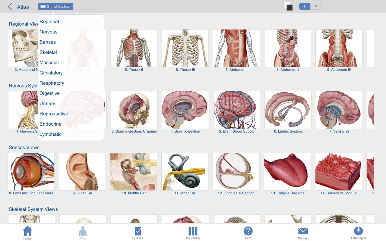Viewport: 386px width, 241px height.
Task: Open the 4. Brain X-Section view
Action: [x=185, y=110]
